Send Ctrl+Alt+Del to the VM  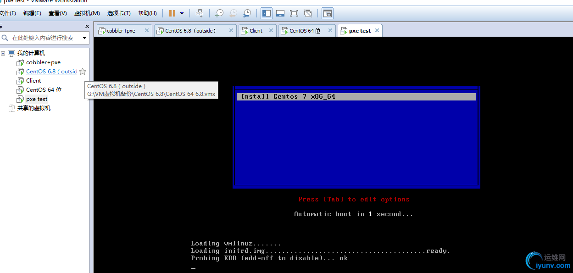[x=199, y=13]
